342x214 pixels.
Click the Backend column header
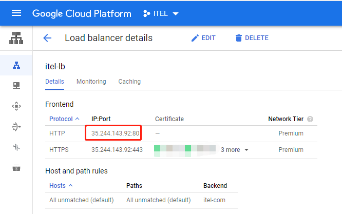pos(215,186)
